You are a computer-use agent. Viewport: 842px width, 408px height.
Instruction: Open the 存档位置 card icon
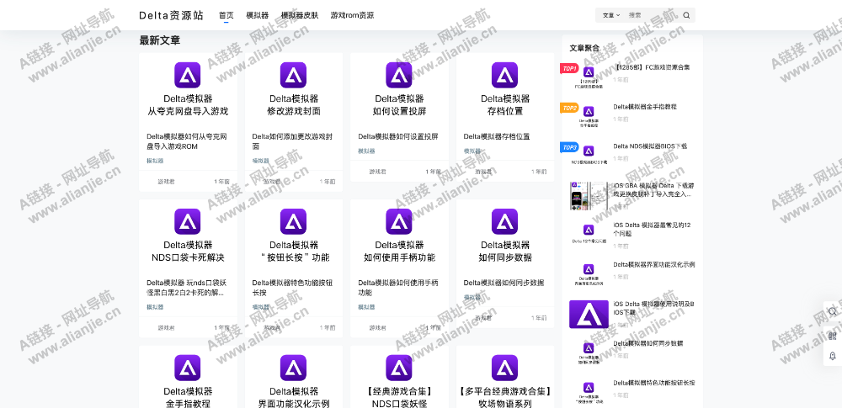point(504,75)
